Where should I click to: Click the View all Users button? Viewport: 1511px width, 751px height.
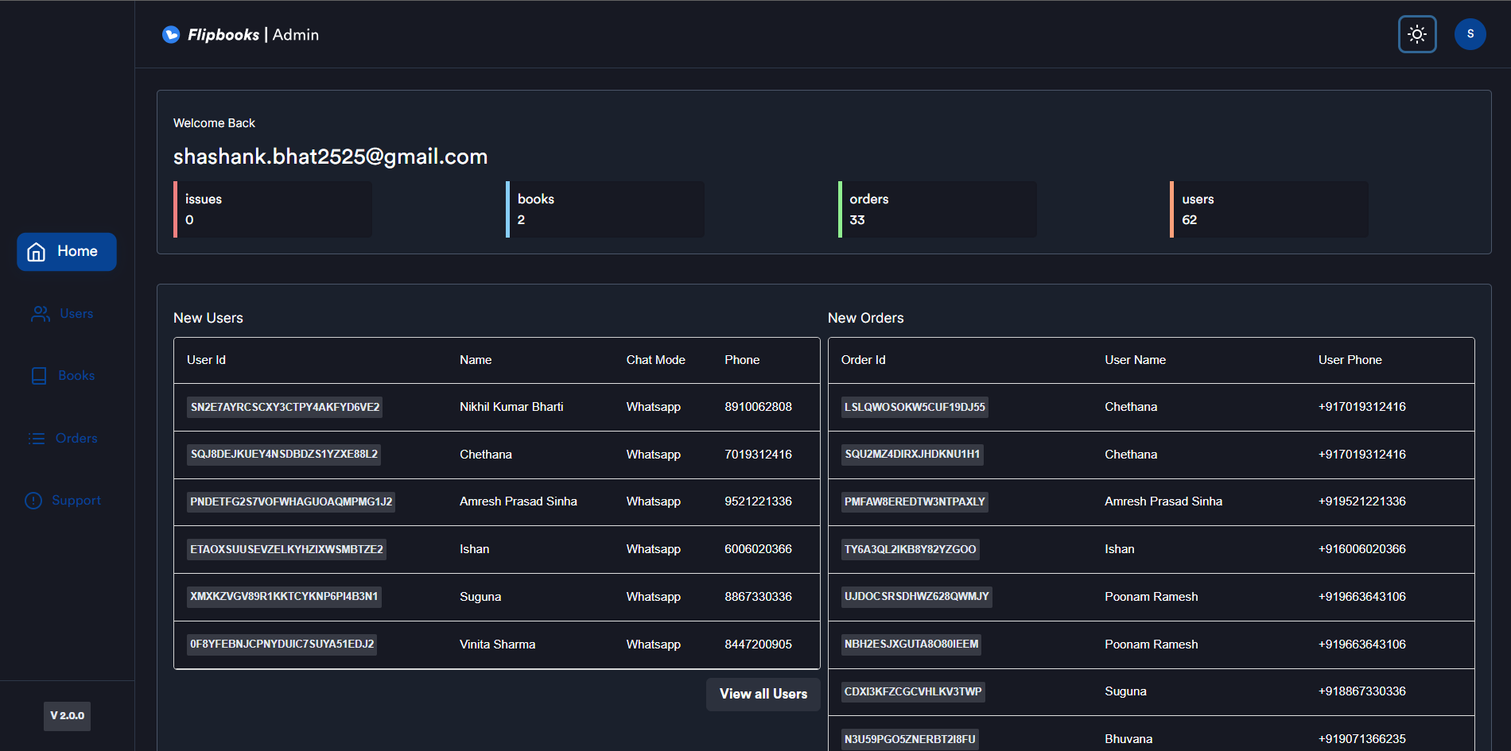763,695
